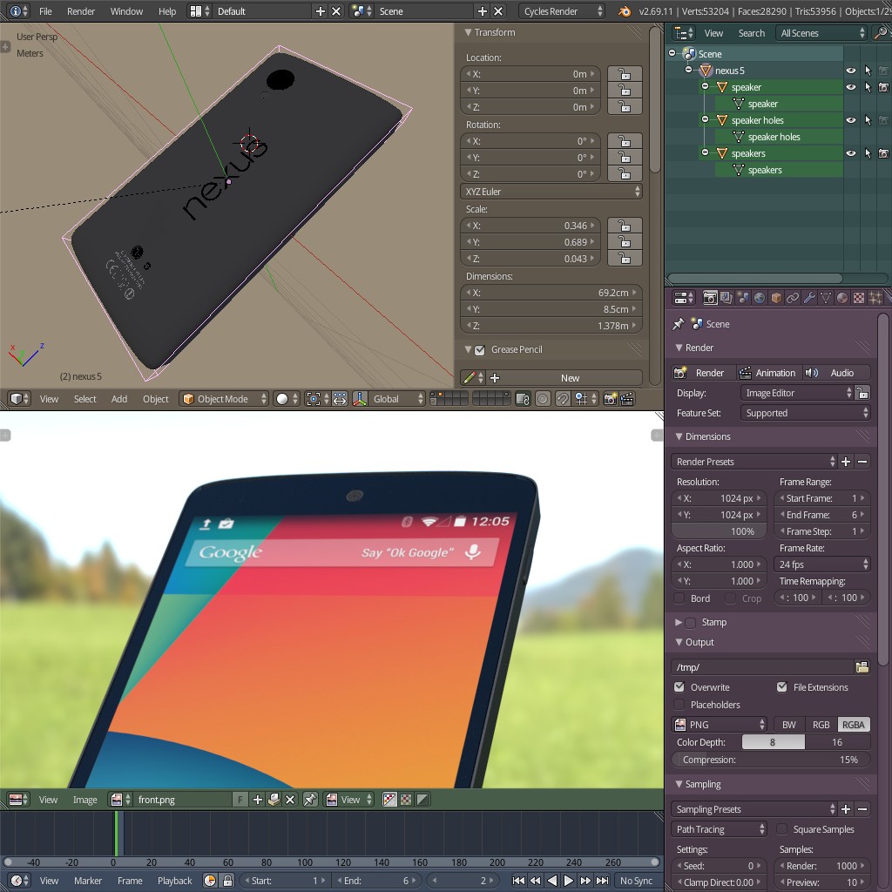Open the Material properties tab (sphere icon)
Viewport: 892px width, 892px height.
pyautogui.click(x=841, y=299)
